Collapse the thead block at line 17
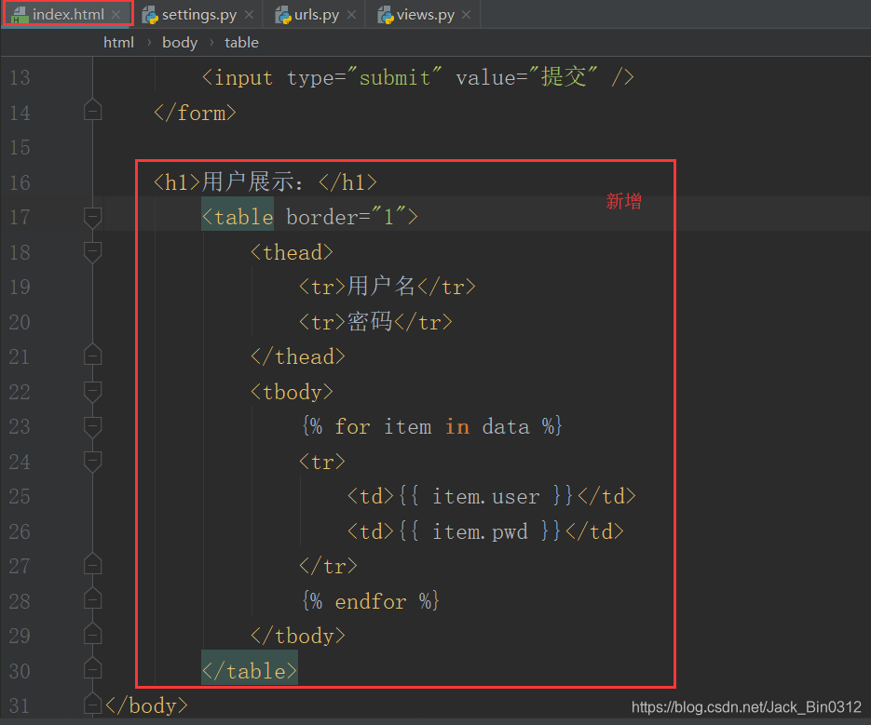Viewport: 871px width, 725px height. [x=92, y=217]
